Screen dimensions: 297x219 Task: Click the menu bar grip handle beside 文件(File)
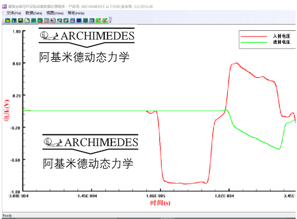pos(3,13)
